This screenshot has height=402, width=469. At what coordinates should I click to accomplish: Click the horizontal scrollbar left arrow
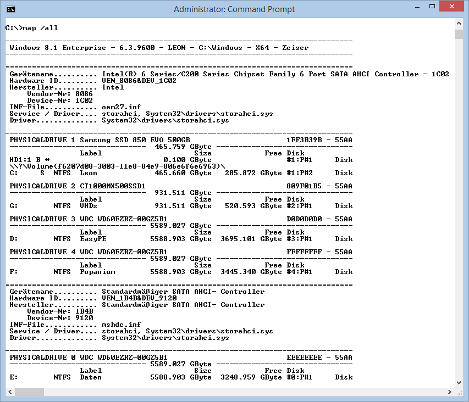tap(9, 391)
